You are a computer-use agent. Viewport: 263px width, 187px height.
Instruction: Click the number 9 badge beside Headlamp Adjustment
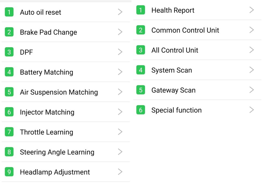click(9, 172)
